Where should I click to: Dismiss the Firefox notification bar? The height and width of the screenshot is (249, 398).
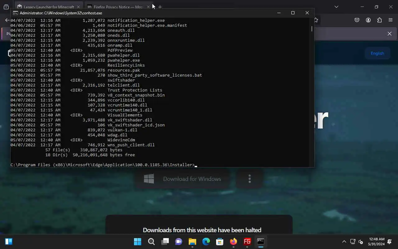pyautogui.click(x=389, y=34)
